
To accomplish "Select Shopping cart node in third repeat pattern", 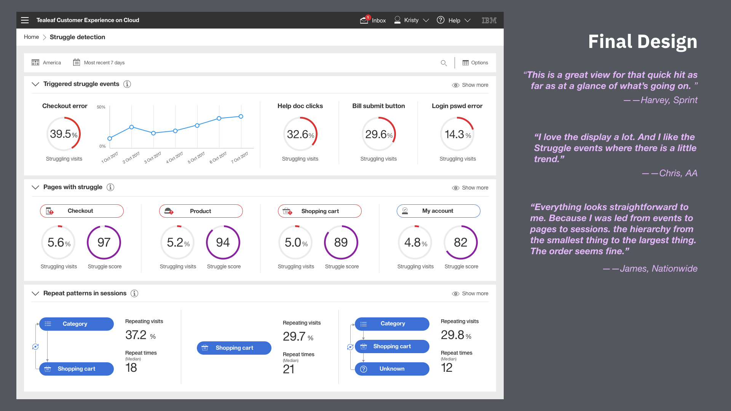I will pyautogui.click(x=392, y=346).
